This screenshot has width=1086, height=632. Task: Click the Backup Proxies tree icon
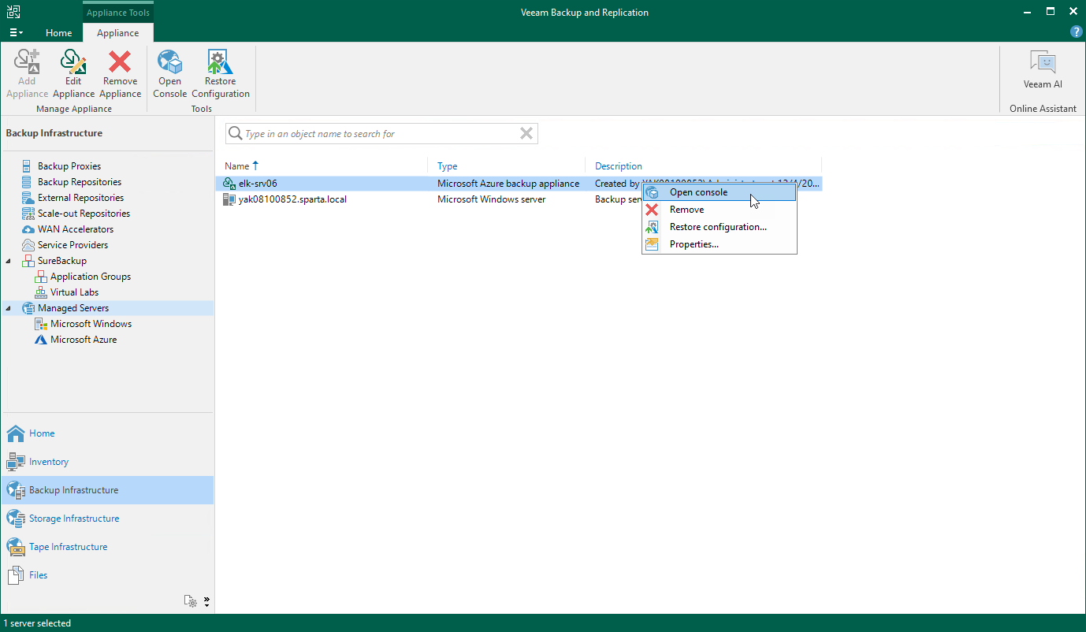tap(28, 166)
